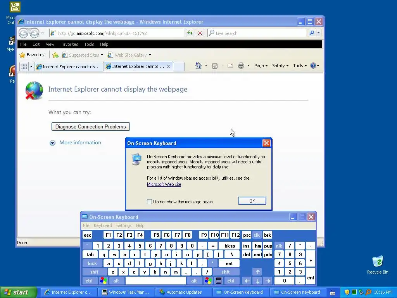Screen dimensions: 397x298
Task: Click the IE address bar URL field
Action: [117, 33]
